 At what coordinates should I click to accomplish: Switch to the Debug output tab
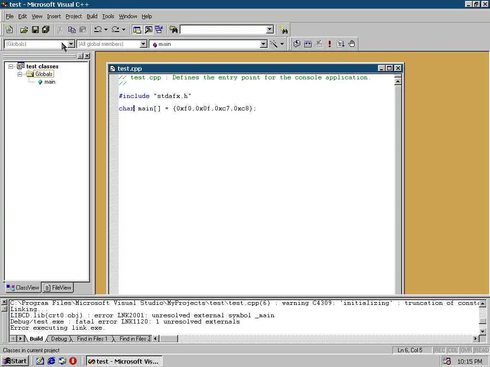click(59, 339)
